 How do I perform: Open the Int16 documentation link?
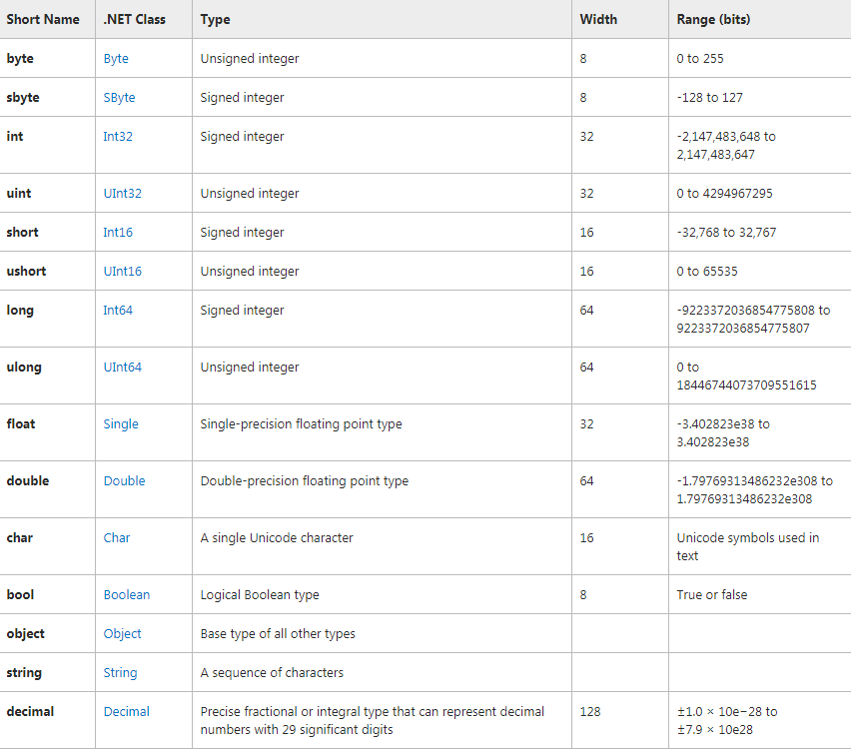pos(118,233)
